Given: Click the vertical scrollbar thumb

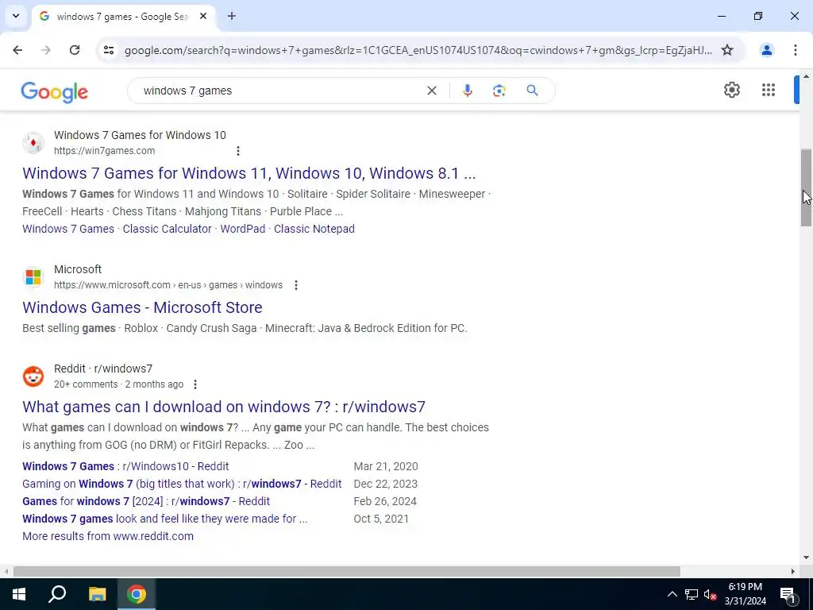Looking at the screenshot, I should (x=806, y=187).
